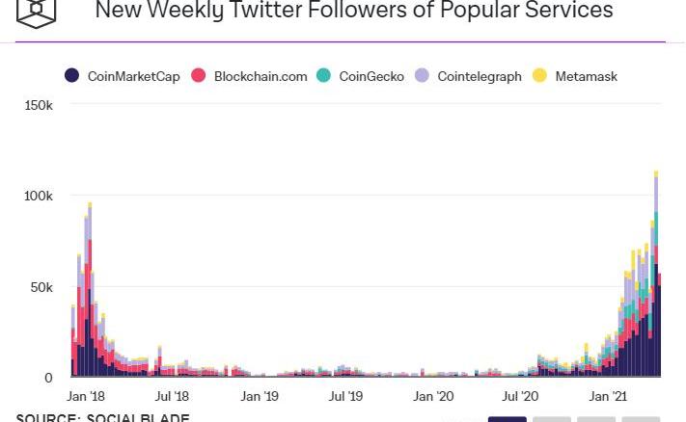Screen dimensions: 686x422
Task: Click the SOURCE: SOCIALBLADE text
Action: pyautogui.click(x=102, y=417)
